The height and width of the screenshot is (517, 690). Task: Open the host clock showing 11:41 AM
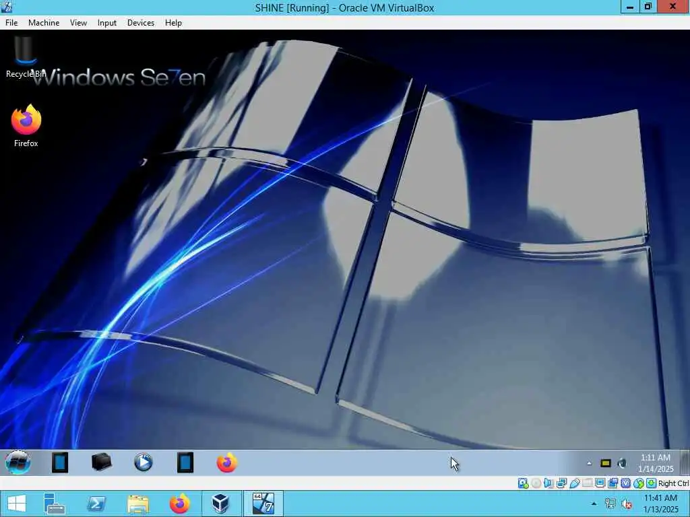(x=660, y=504)
